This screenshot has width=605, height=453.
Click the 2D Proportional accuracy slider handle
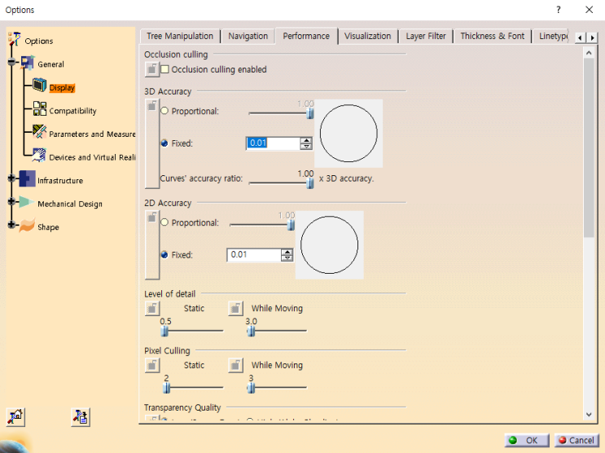tap(292, 225)
